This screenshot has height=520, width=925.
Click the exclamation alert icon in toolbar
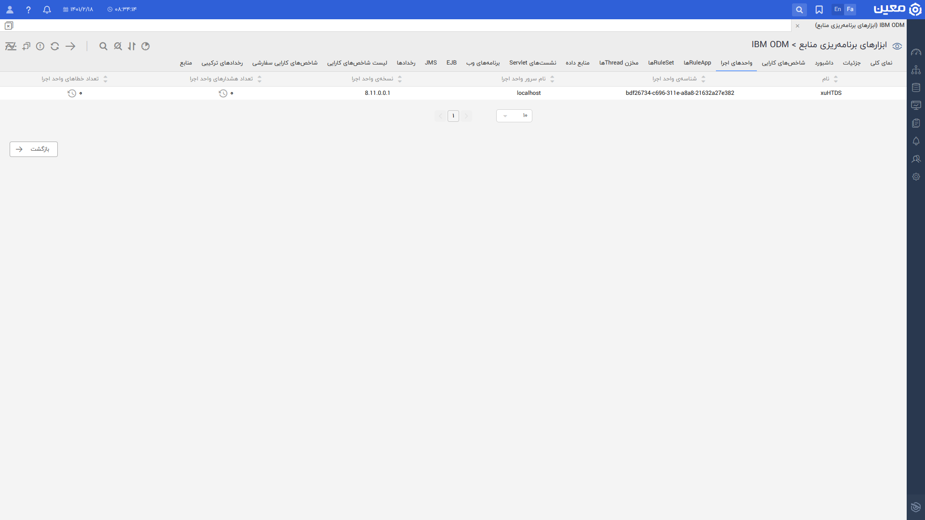pyautogui.click(x=40, y=46)
